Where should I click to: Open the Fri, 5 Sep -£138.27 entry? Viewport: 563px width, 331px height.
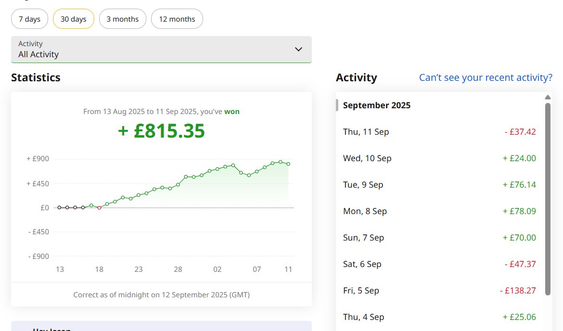tap(439, 291)
